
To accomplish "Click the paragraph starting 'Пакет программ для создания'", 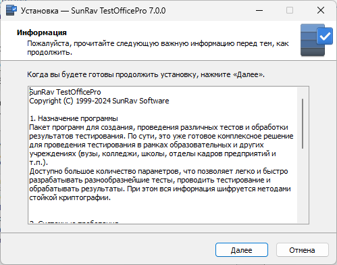I will click(x=161, y=145).
